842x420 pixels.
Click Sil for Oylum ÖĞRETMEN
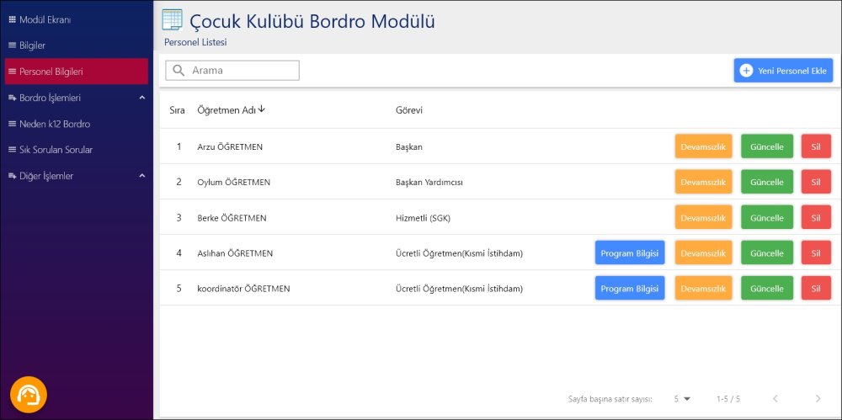point(816,182)
